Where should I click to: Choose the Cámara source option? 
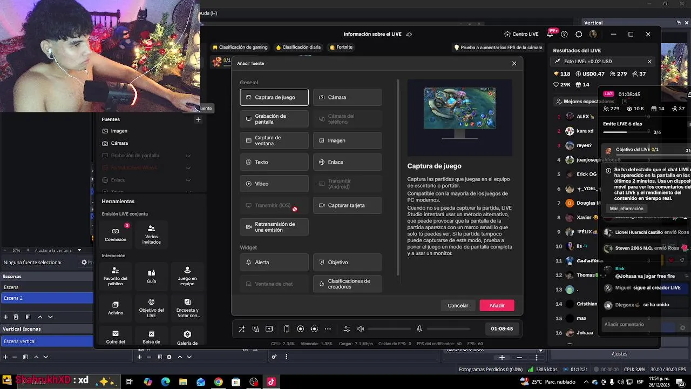click(347, 97)
